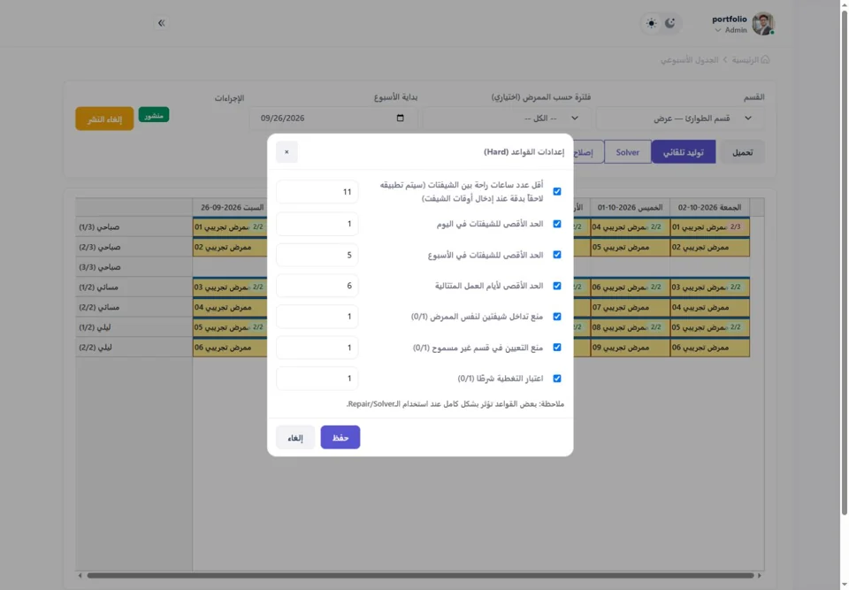Click the الخميس 01-10-2026 column header
The image size is (849, 590).
pos(631,208)
